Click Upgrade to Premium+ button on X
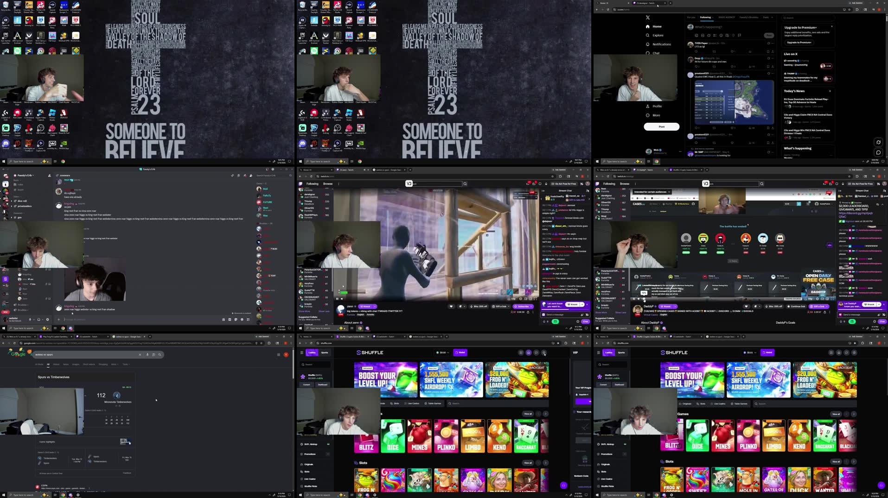This screenshot has width=888, height=498. click(799, 42)
